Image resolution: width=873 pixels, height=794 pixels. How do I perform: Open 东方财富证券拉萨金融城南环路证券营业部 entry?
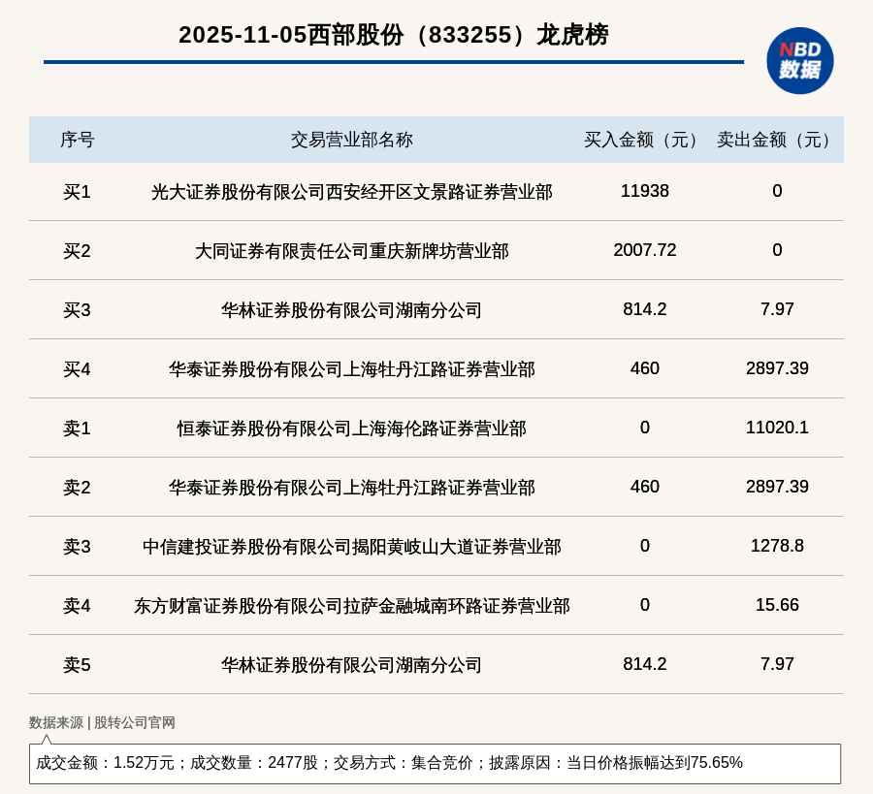tap(351, 606)
